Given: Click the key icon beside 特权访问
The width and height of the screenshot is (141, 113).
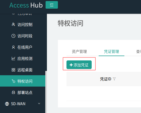Looking at the screenshot, I should pyautogui.click(x=13, y=81).
